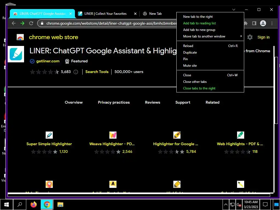Screen dimensions: 280x210
Task: Open getliner.com publisher link
Action: click(48, 61)
